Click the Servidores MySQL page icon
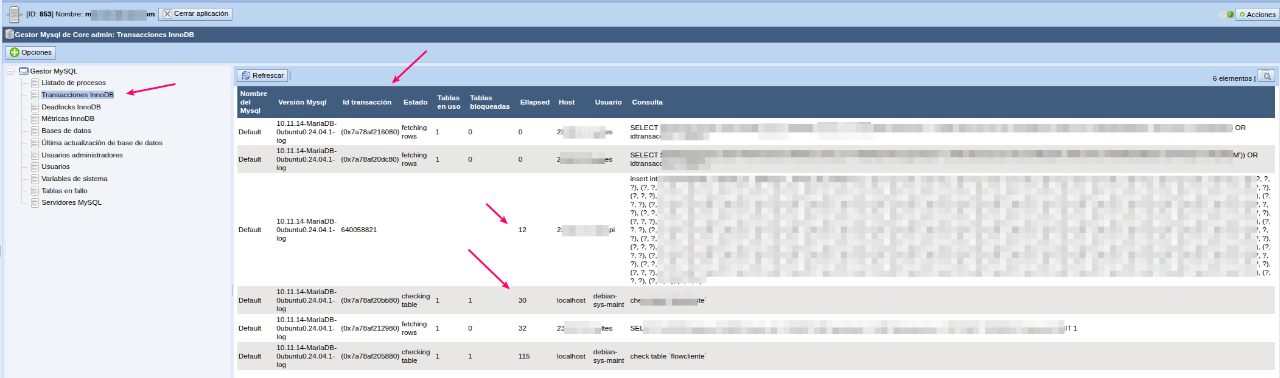 pyautogui.click(x=35, y=203)
